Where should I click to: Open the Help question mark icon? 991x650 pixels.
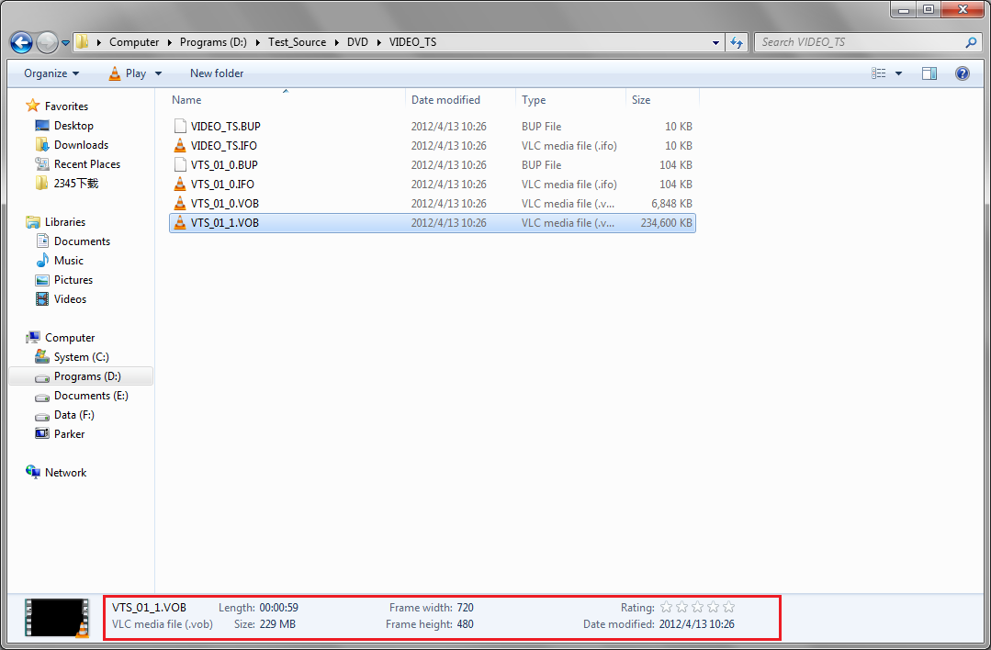tap(963, 73)
